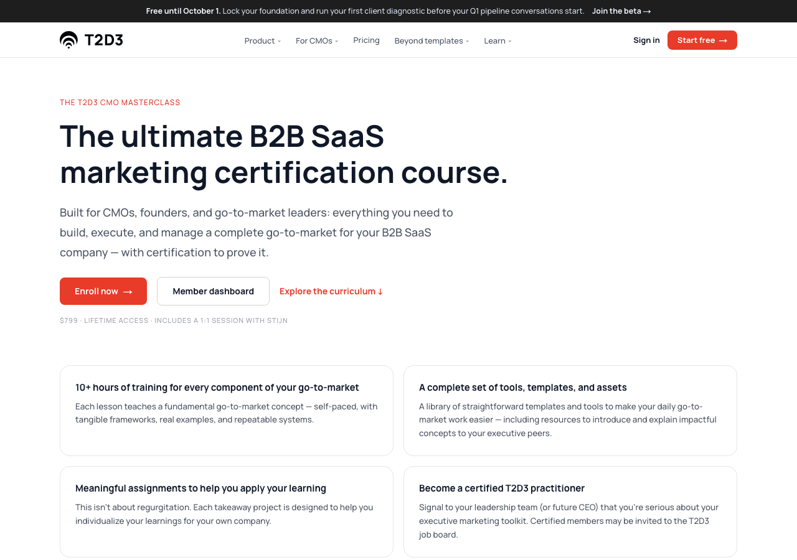
Task: Click the Start free button
Action: point(702,40)
